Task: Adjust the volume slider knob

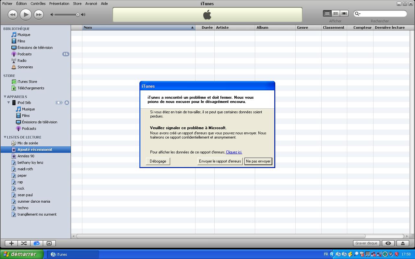Action: pyautogui.click(x=78, y=15)
